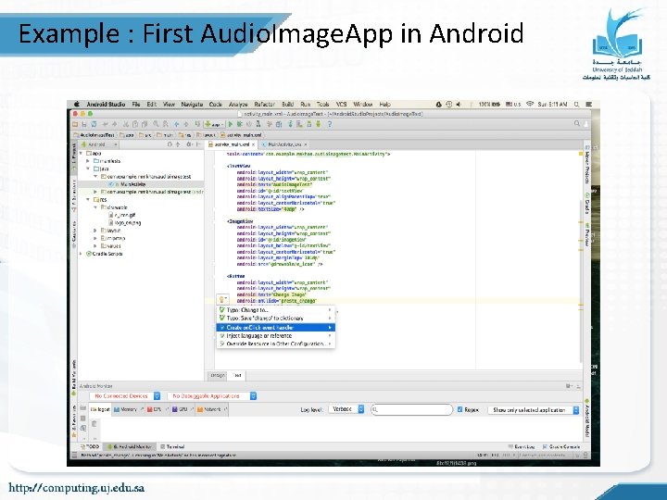Screen dimensions: 667x500
Task: Open the Refactor menu
Action: click(x=265, y=104)
